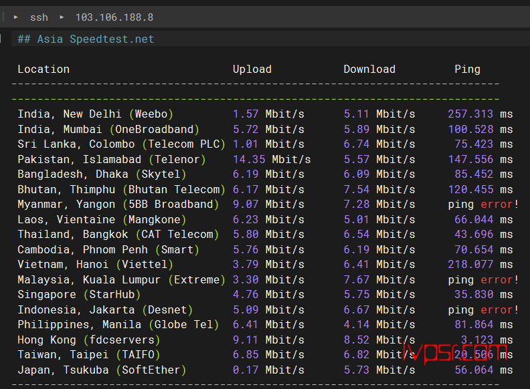
Task: Select 'Myanmar, Yangon (5BB Broadband)' location
Action: (x=118, y=205)
